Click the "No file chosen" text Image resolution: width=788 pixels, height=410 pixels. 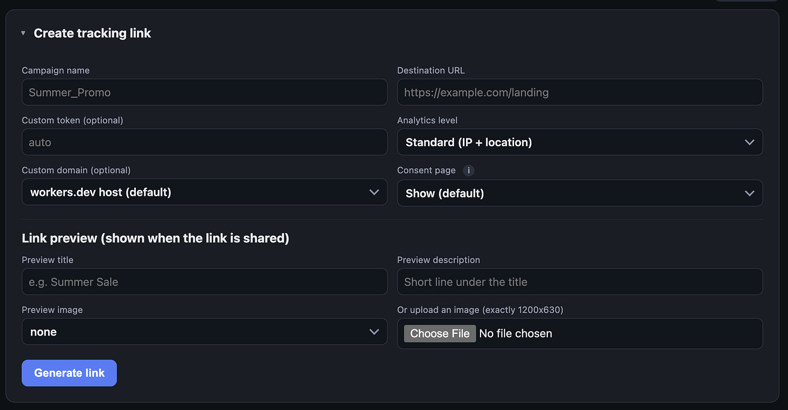[515, 333]
